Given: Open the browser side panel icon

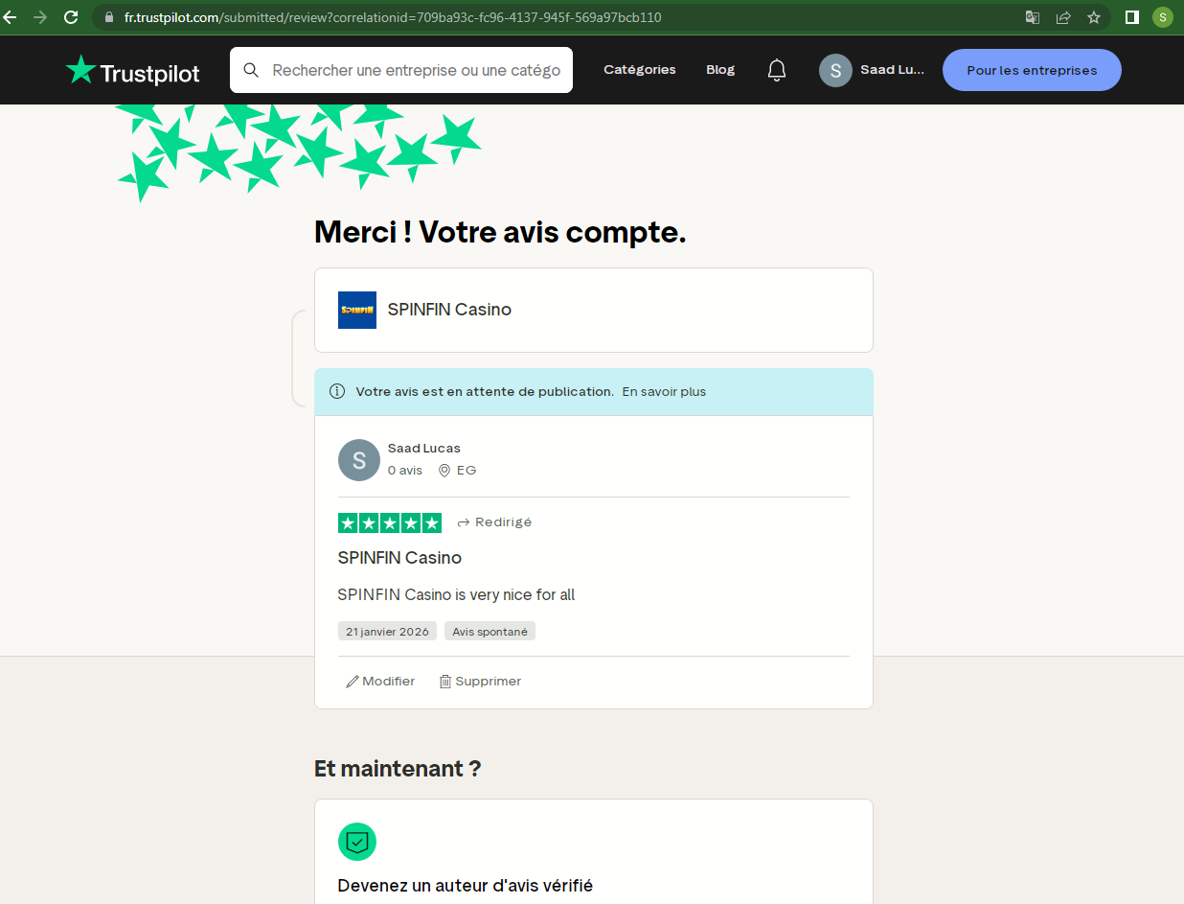Looking at the screenshot, I should pyautogui.click(x=1131, y=17).
